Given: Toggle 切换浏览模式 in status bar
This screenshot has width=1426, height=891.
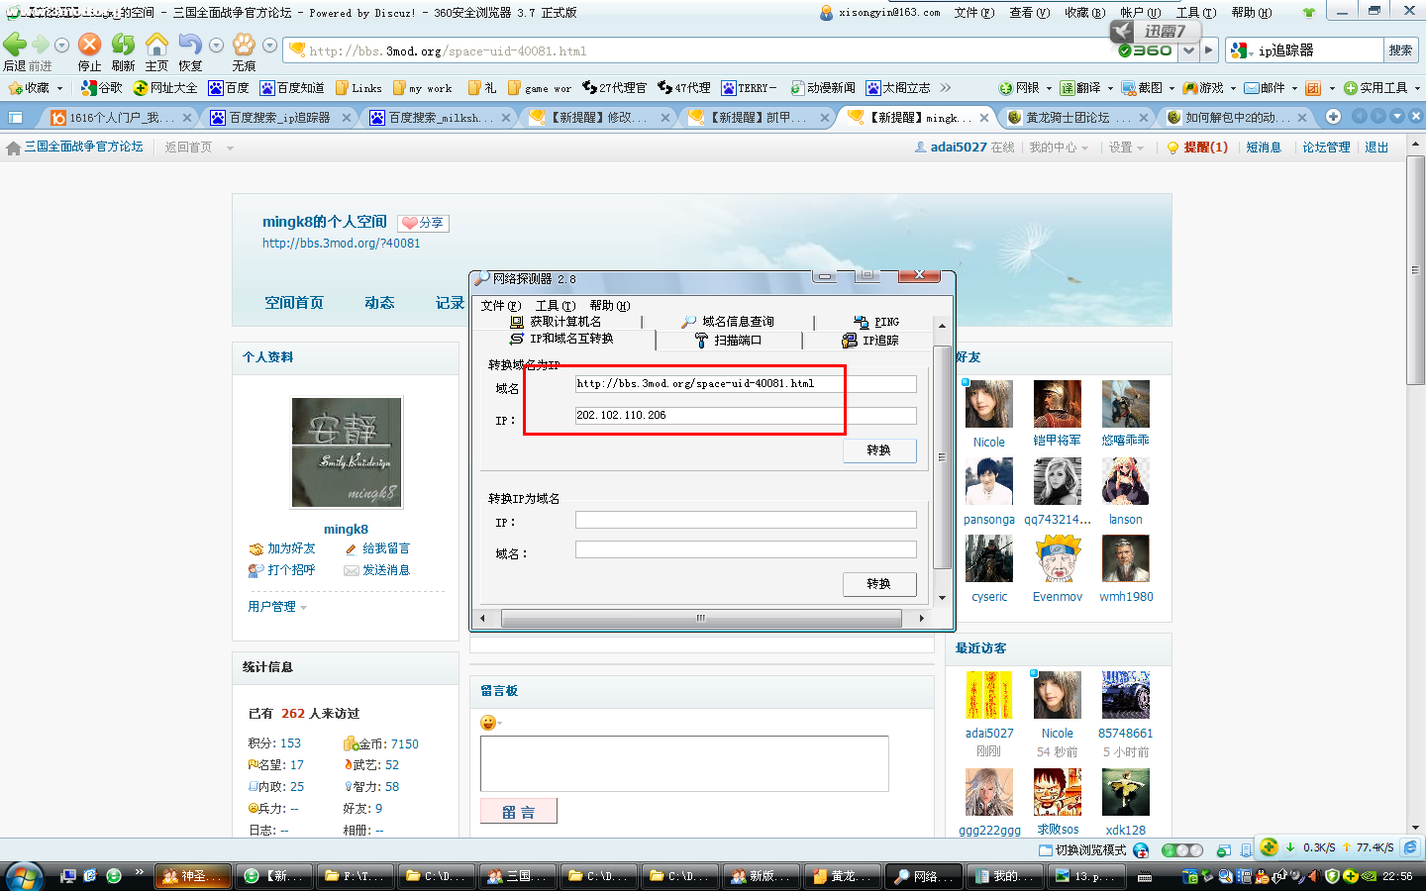Looking at the screenshot, I should pyautogui.click(x=1081, y=849).
